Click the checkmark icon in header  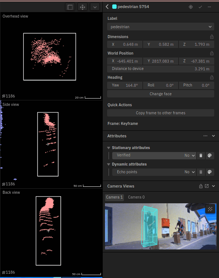tap(200, 7)
